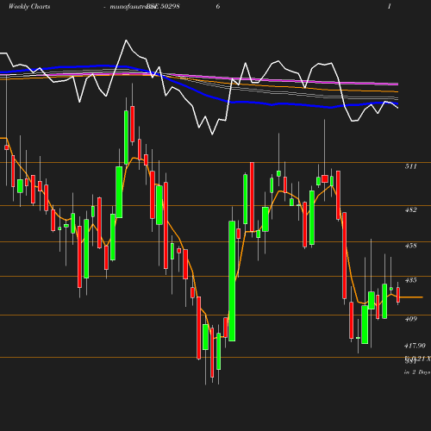Click the 435 price level label
This screenshot has width=431, height=431.
(410, 280)
